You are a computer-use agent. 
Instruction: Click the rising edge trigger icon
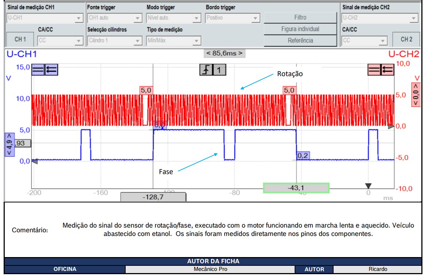point(206,70)
